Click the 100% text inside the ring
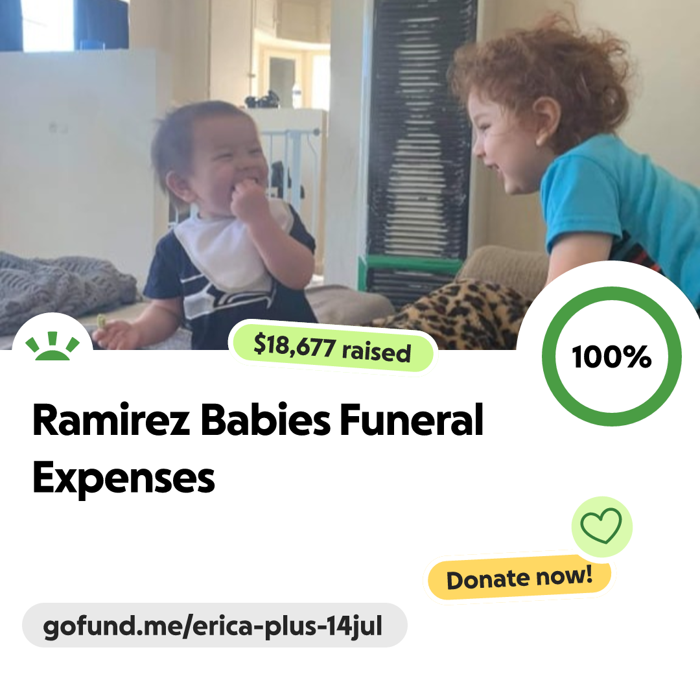 tap(612, 356)
